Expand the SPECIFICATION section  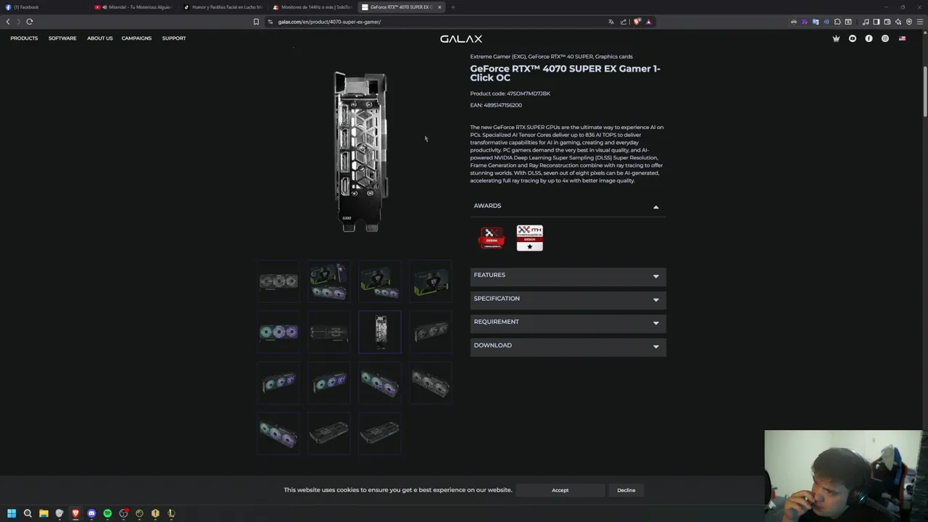568,299
